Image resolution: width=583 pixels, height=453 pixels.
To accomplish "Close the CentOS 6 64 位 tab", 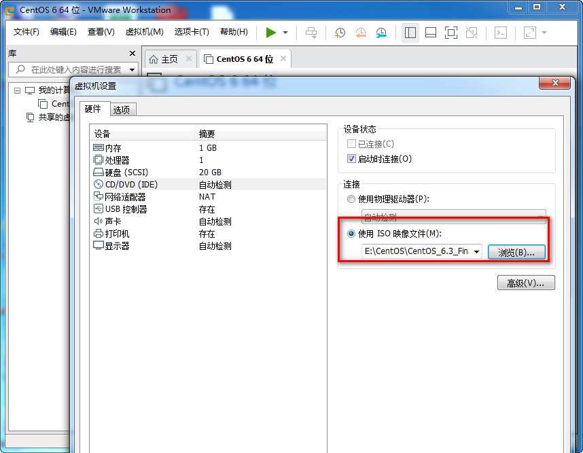I will coord(283,58).
